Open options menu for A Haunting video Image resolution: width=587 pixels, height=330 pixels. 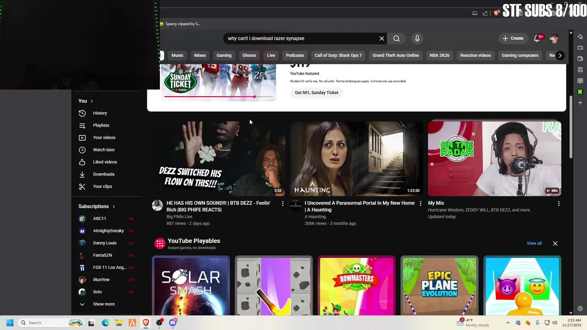click(x=421, y=203)
